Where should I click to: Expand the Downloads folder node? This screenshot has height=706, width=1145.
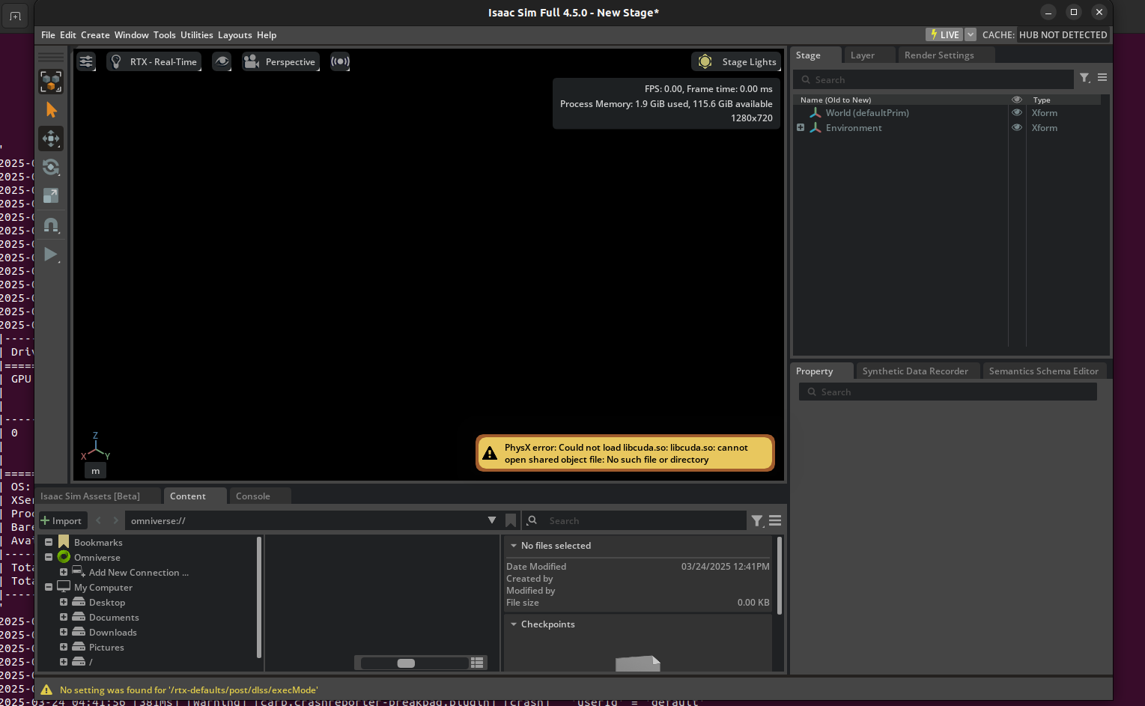[64, 632]
